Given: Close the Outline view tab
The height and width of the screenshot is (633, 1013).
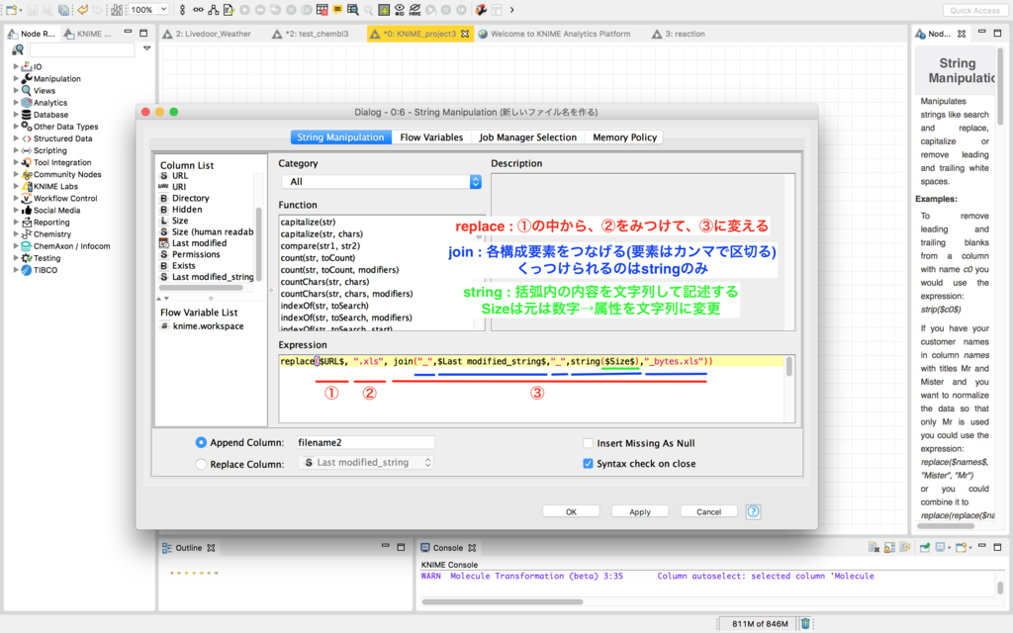Looking at the screenshot, I should click(211, 548).
